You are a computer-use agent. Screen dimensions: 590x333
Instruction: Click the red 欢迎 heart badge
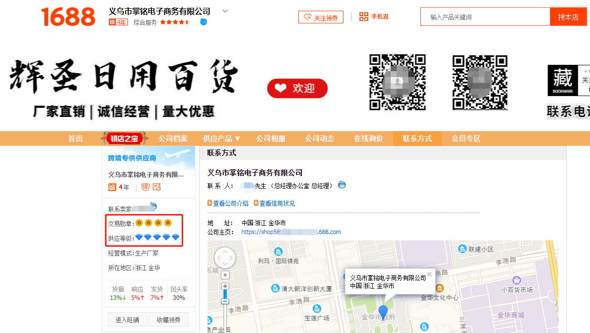pos(297,88)
